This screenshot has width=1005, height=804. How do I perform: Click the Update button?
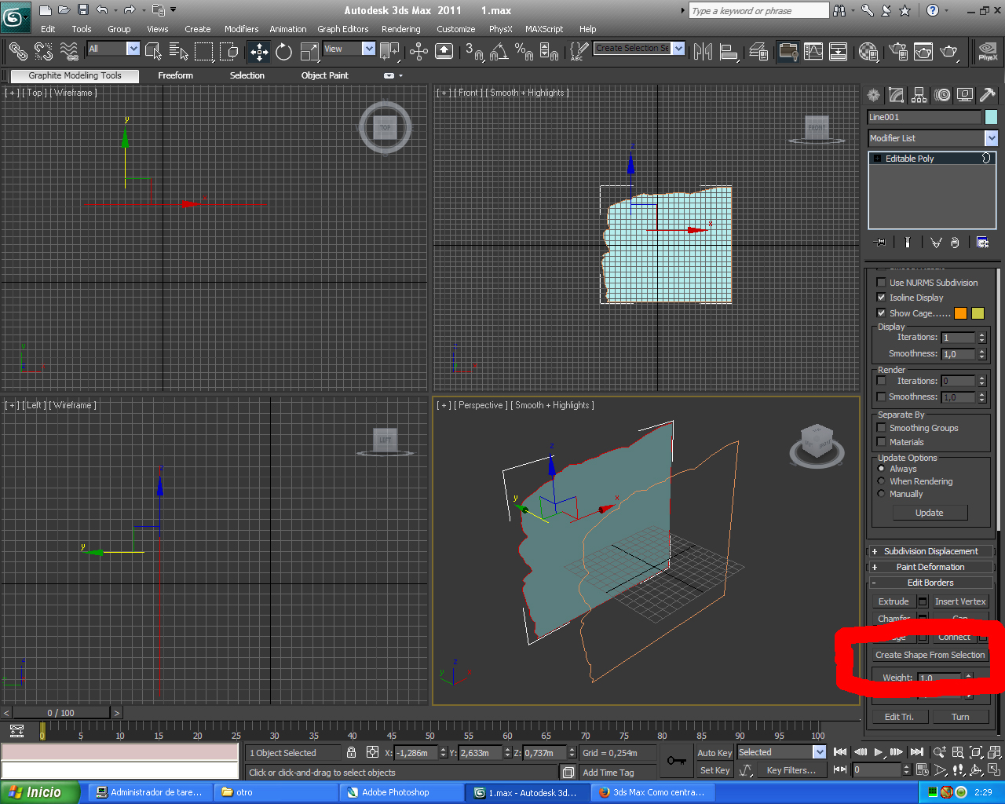930,513
